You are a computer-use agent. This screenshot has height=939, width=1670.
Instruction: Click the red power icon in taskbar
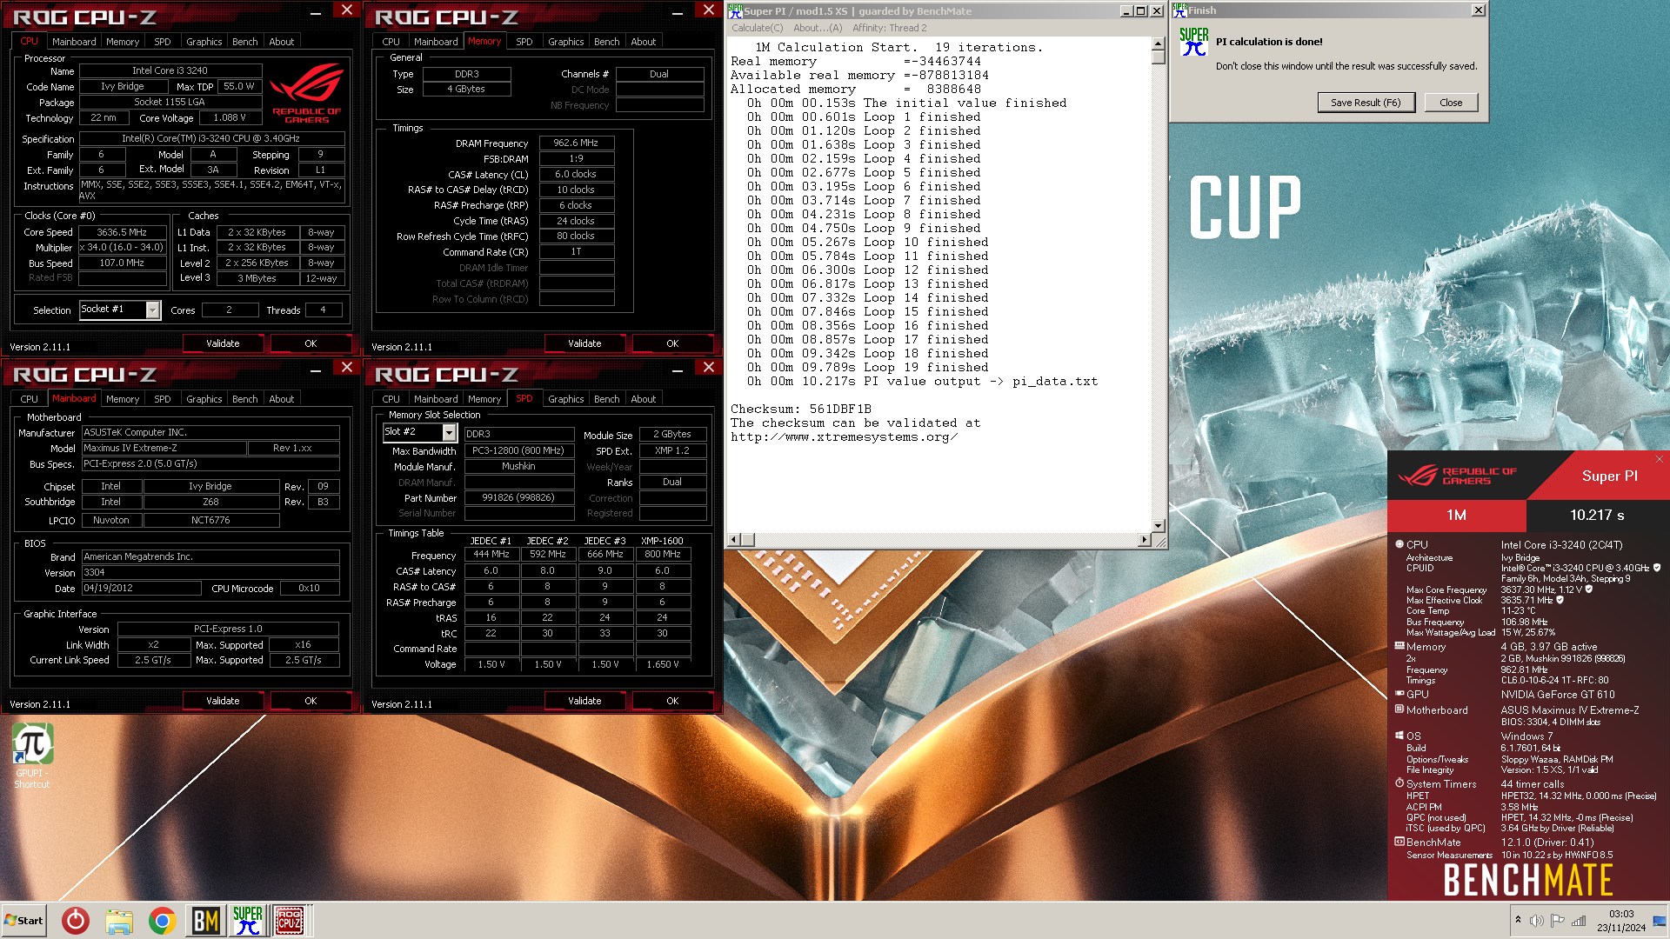click(76, 921)
